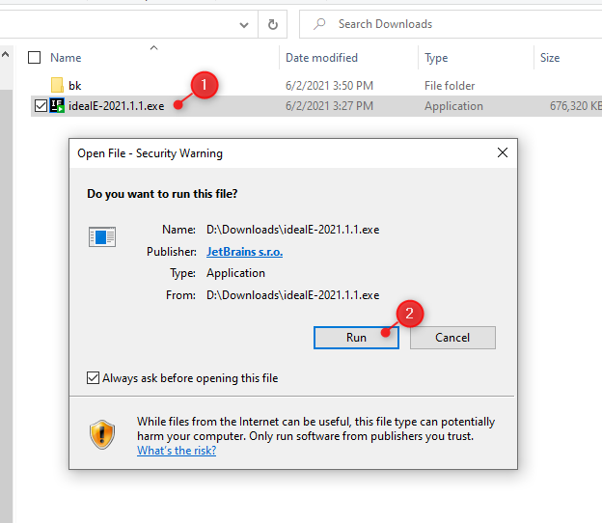Screen dimensions: 602x523
Task: Sort by the Size column header
Action: click(550, 58)
